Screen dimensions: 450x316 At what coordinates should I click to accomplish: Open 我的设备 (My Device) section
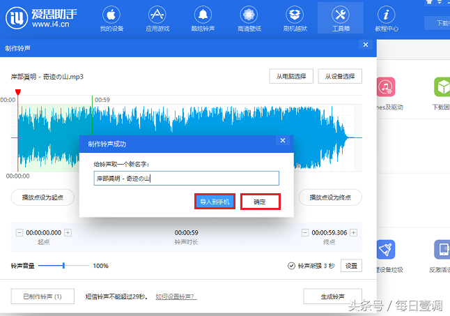pos(111,19)
